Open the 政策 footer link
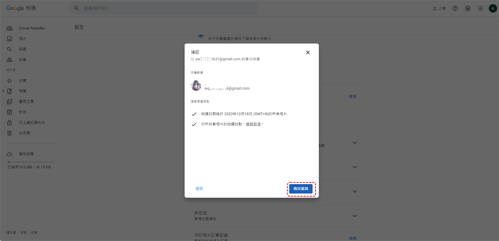This screenshot has height=241, width=499. pos(34,233)
